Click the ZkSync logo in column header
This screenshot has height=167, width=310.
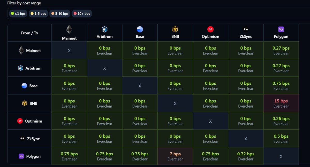(246, 29)
